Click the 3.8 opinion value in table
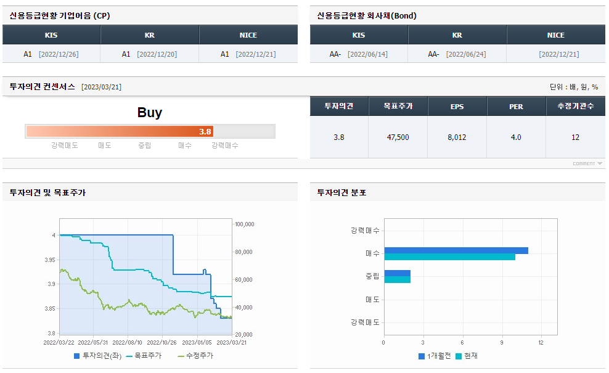609x373 pixels. coord(338,137)
